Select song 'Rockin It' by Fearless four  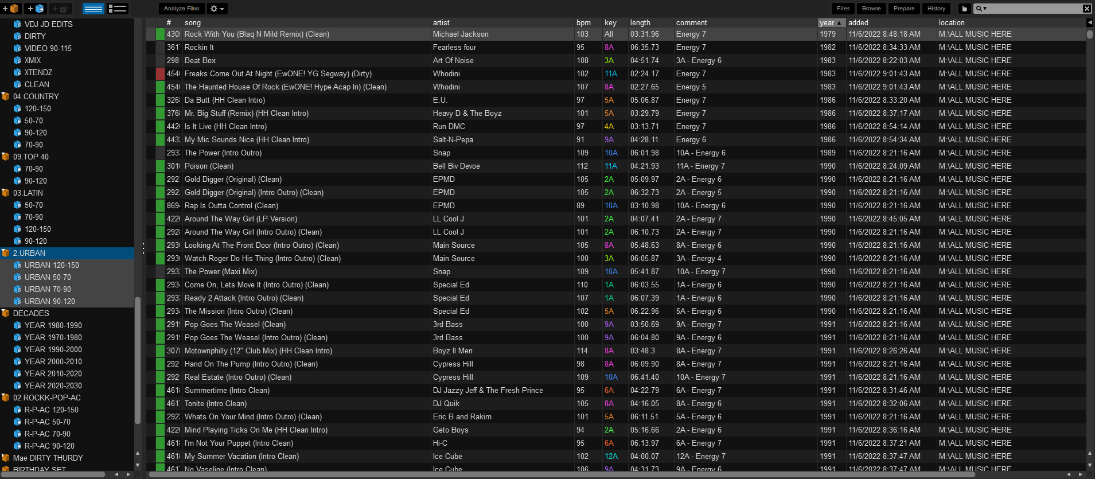[616, 47]
